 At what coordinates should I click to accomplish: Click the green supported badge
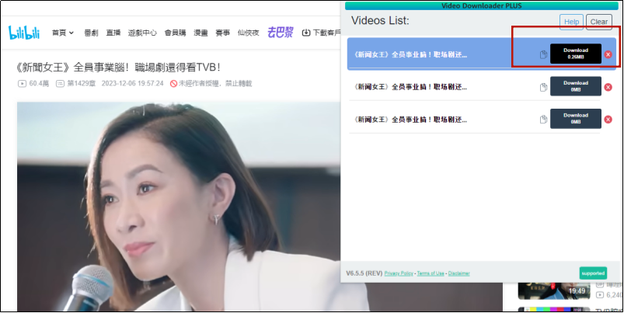tap(593, 273)
